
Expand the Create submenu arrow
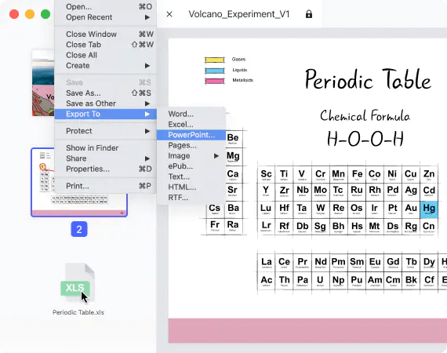(147, 66)
